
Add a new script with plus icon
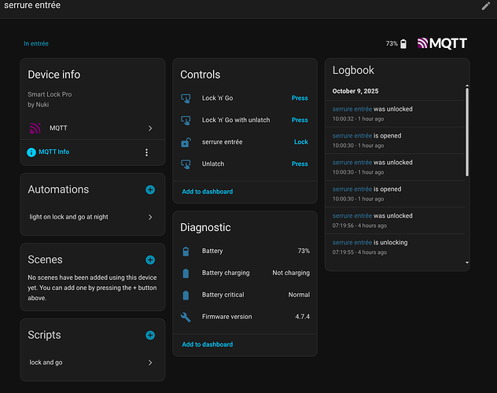tap(150, 336)
